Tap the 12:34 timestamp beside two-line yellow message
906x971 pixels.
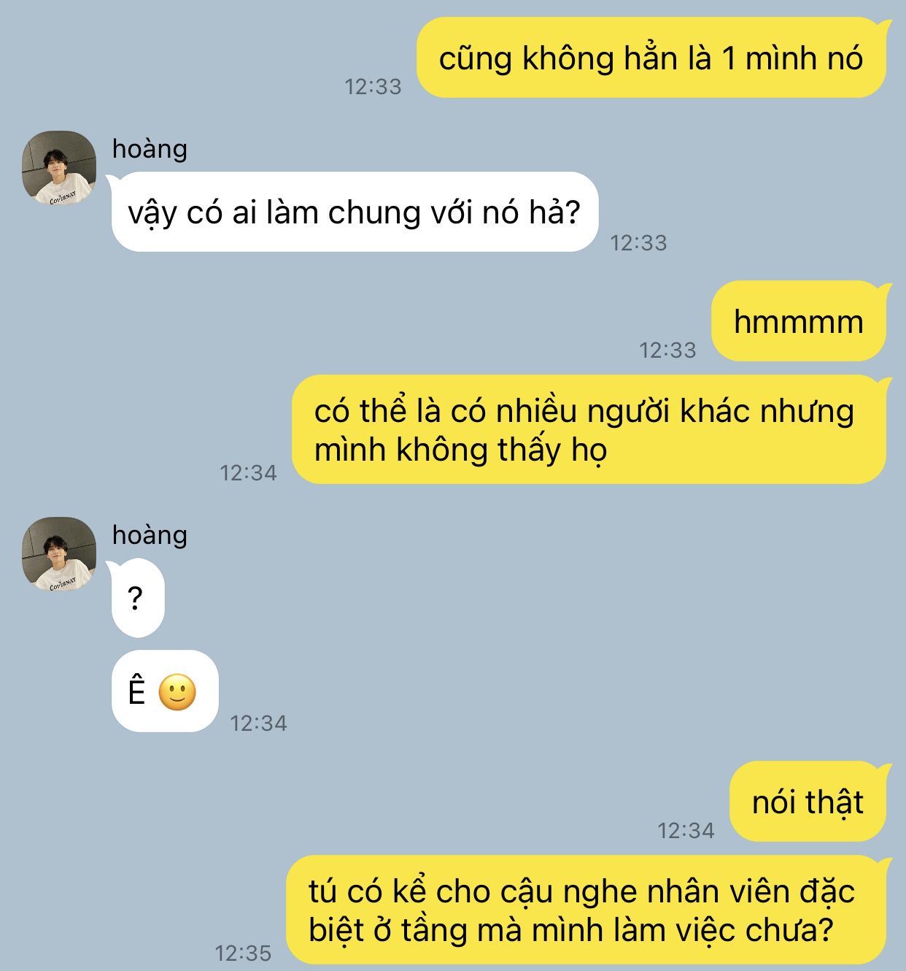(x=248, y=472)
